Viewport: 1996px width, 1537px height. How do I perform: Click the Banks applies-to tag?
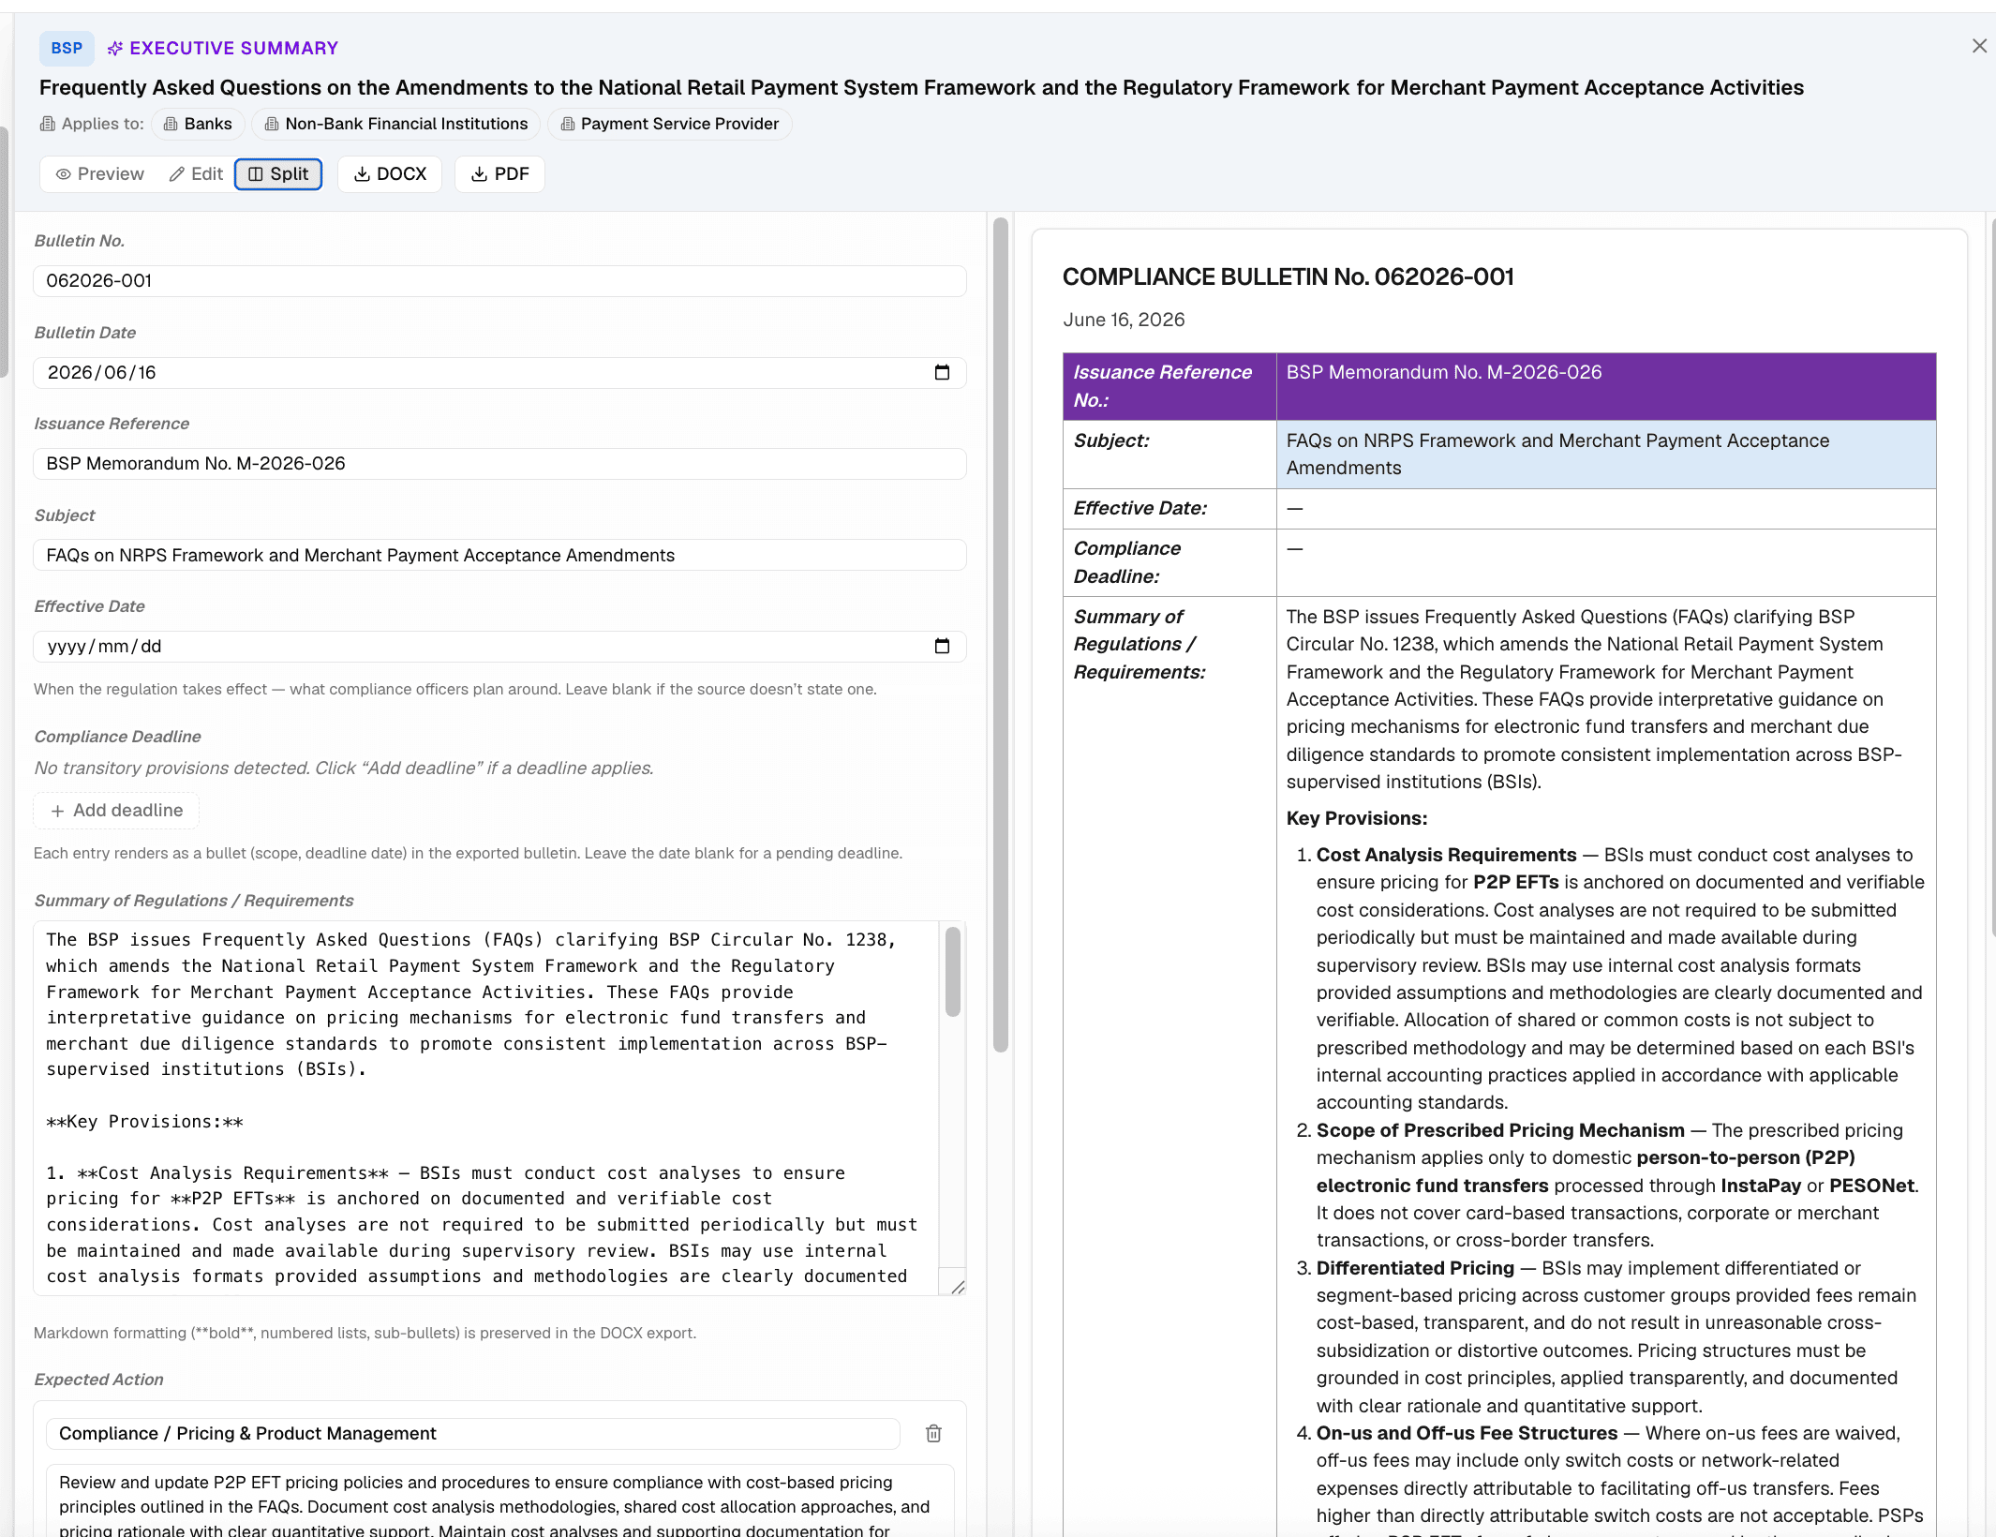pyautogui.click(x=198, y=124)
